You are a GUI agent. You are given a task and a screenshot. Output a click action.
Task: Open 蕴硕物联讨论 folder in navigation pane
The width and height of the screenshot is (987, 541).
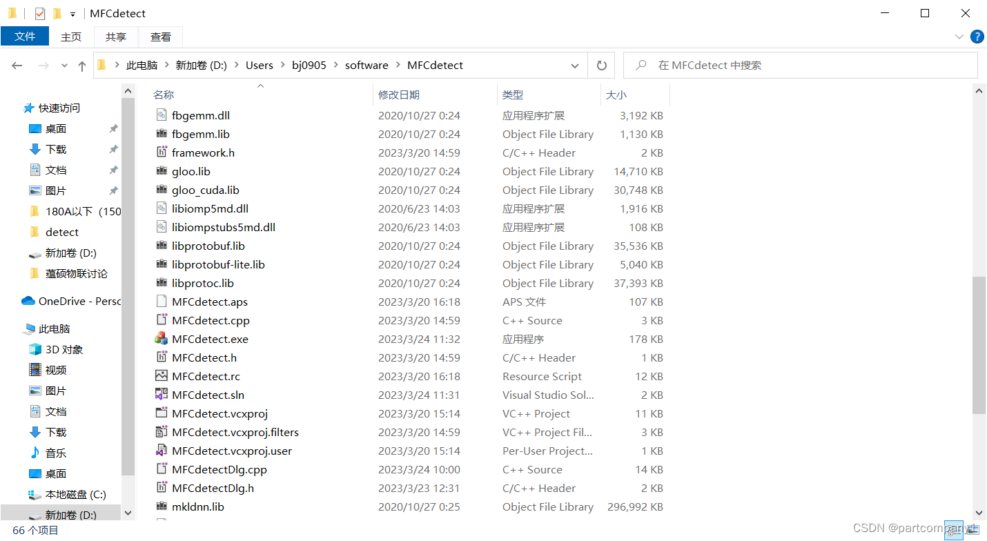tap(68, 273)
